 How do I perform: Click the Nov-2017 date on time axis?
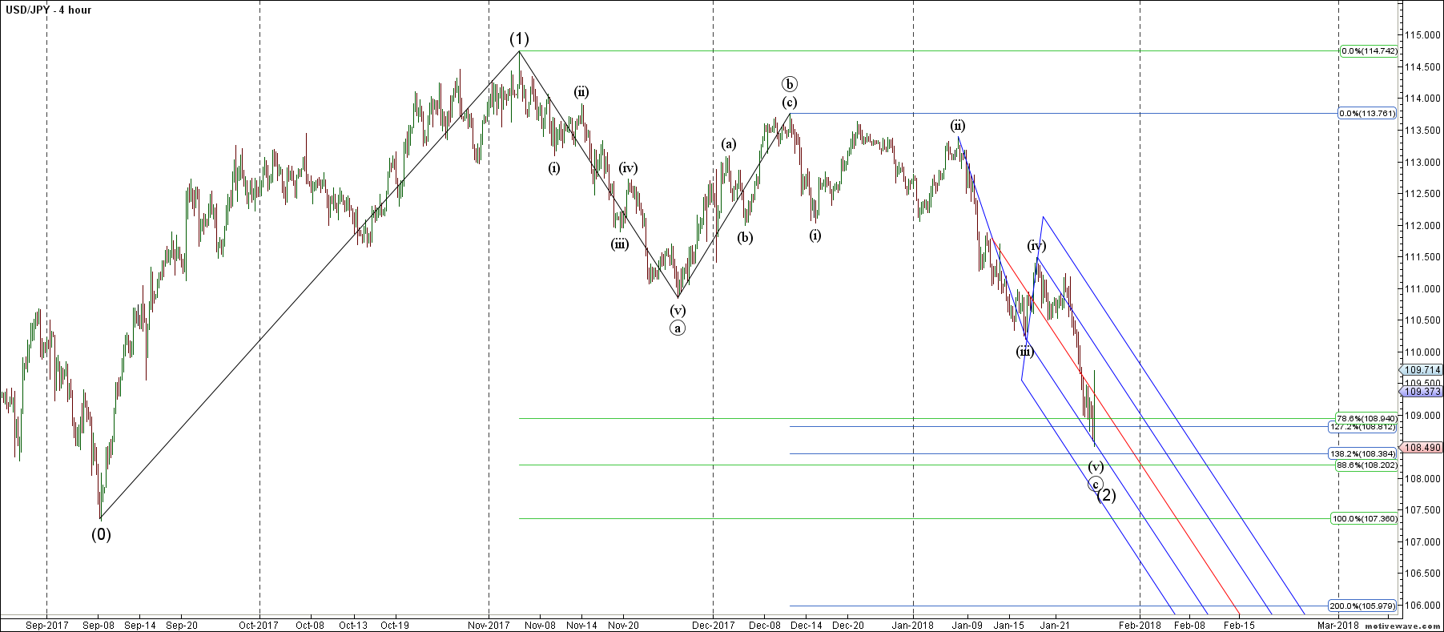point(489,625)
